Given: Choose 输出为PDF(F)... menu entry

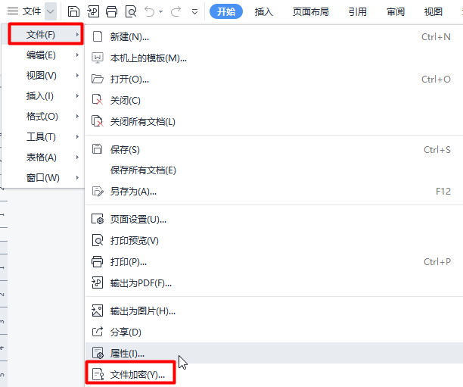Looking at the screenshot, I should click(x=274, y=283).
